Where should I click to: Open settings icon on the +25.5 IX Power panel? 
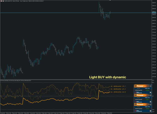150,86
